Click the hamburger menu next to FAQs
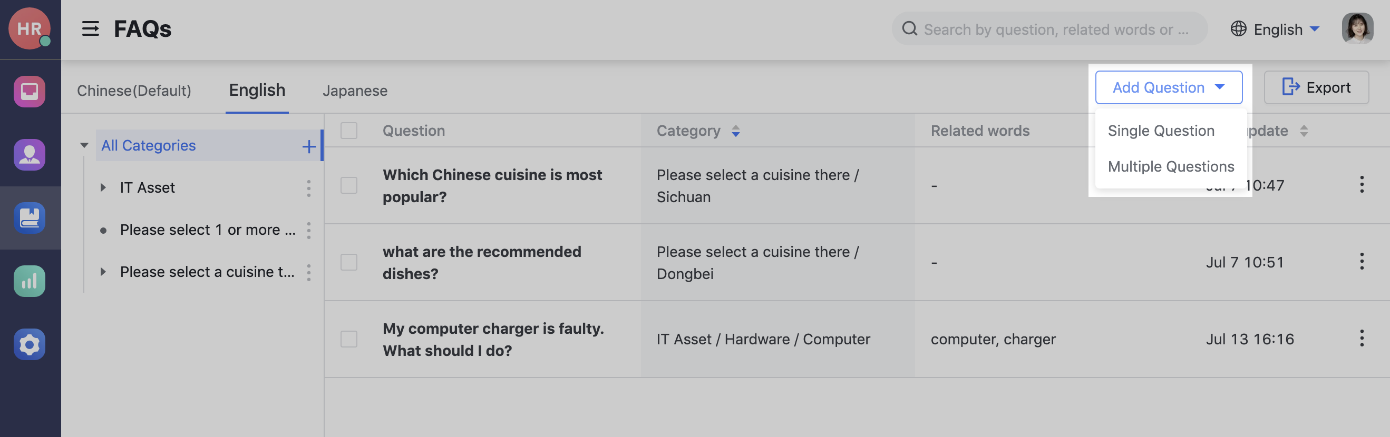This screenshot has width=1390, height=437. 91,29
